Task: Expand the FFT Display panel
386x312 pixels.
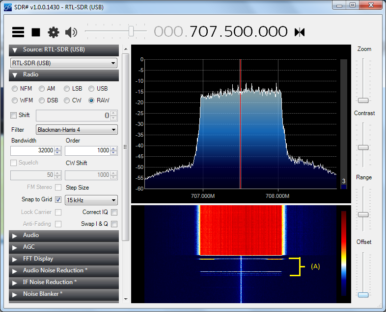Action: (64, 259)
